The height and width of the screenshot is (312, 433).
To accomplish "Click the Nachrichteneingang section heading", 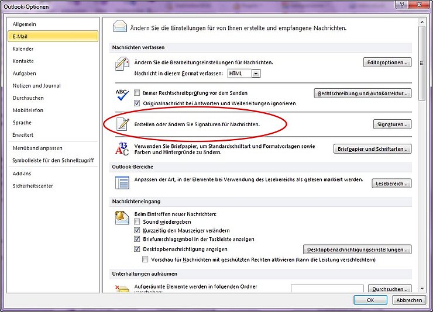I will click(136, 202).
